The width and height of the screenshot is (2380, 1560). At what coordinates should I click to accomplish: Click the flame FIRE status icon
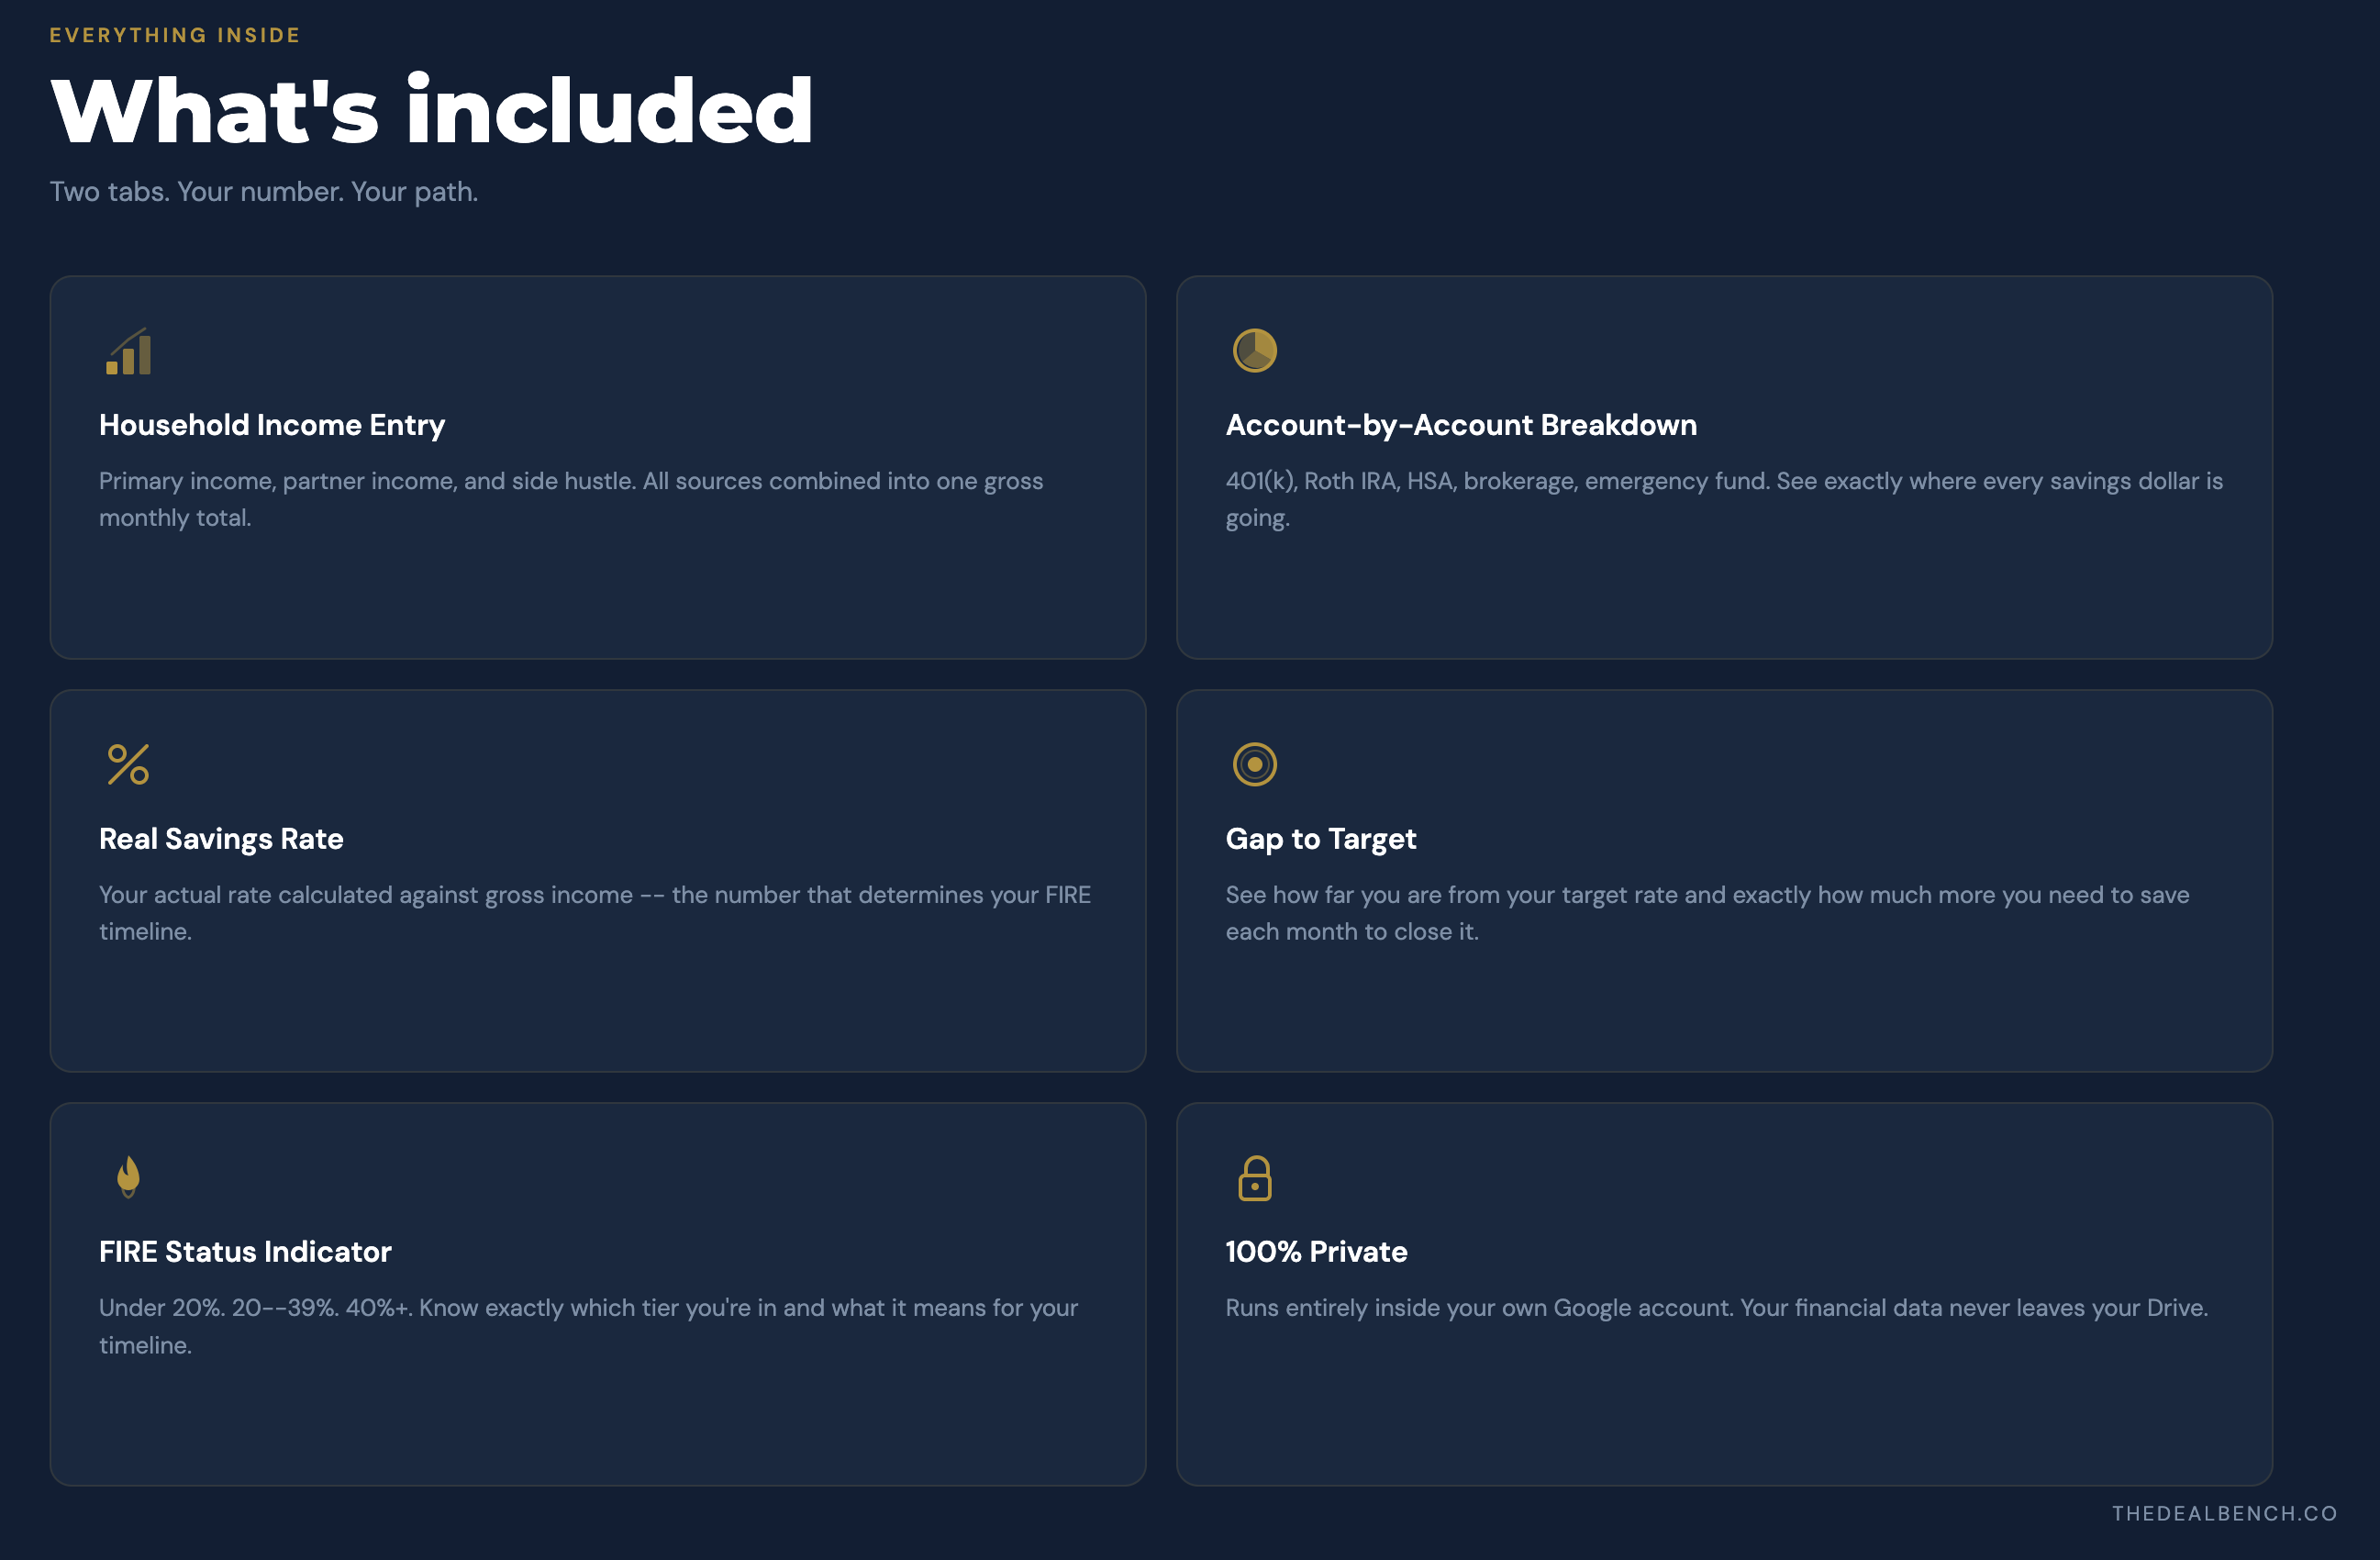[x=128, y=1177]
